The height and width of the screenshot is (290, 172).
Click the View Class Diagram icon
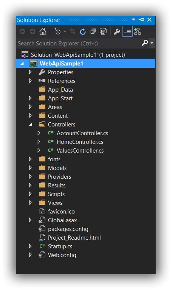point(138,31)
